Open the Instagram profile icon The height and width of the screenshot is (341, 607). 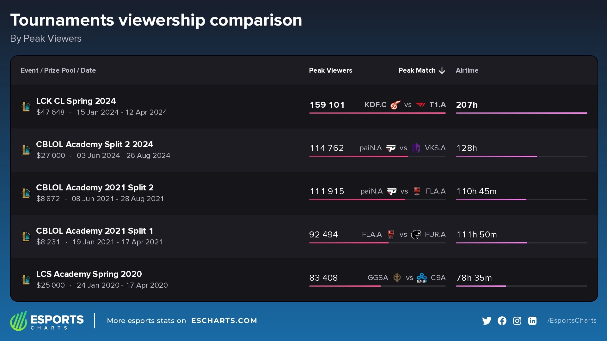click(x=517, y=320)
